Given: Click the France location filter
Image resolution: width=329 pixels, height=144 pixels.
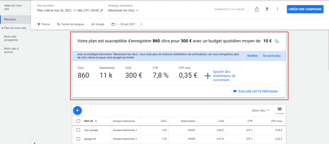Looking at the screenshot, I should click(x=44, y=24).
